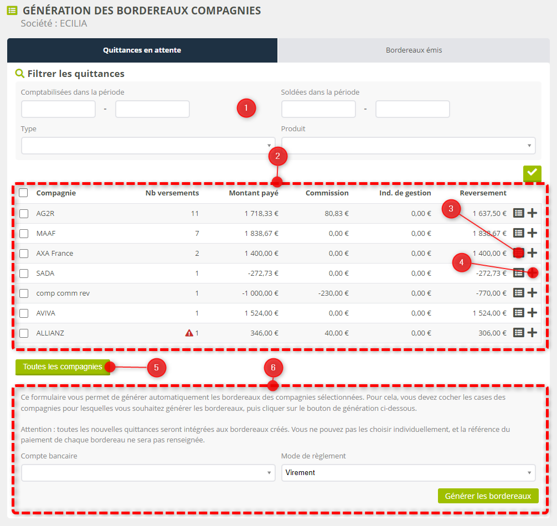This screenshot has height=526, width=557.
Task: Expand the Produit dropdown
Action: (x=408, y=146)
